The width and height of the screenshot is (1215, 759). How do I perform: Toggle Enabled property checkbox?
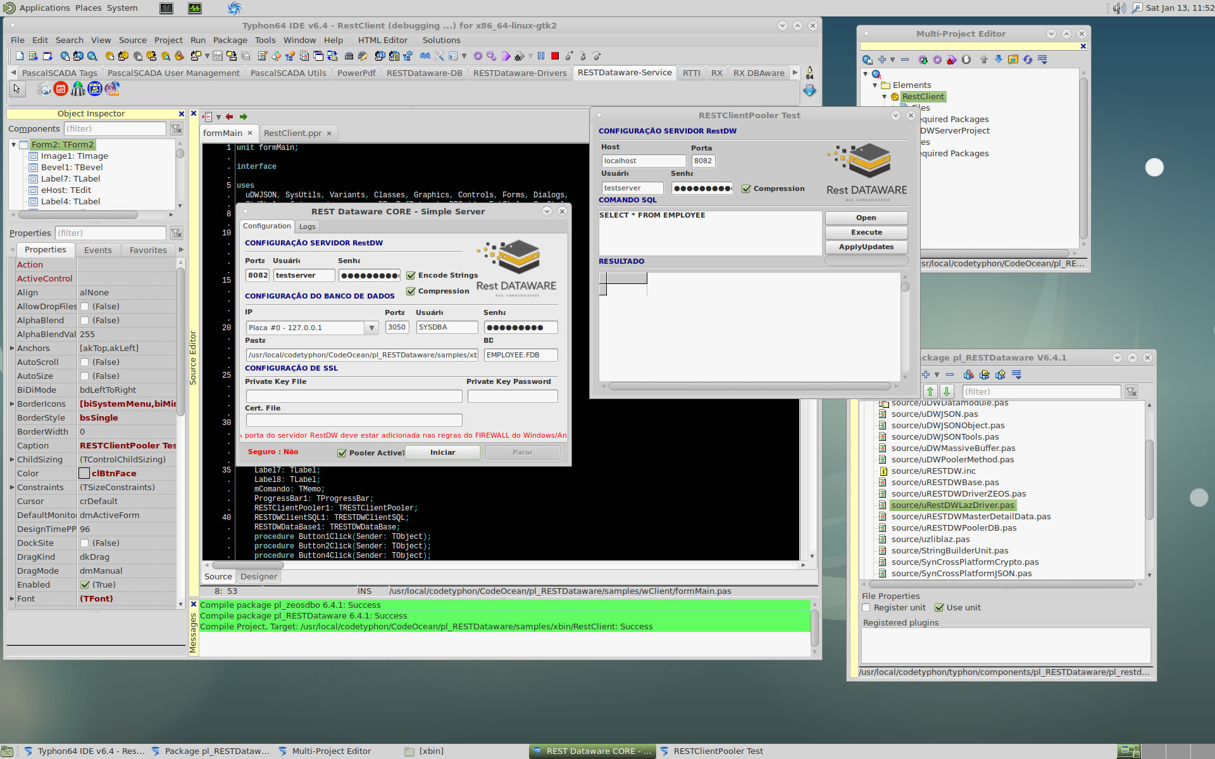click(85, 585)
